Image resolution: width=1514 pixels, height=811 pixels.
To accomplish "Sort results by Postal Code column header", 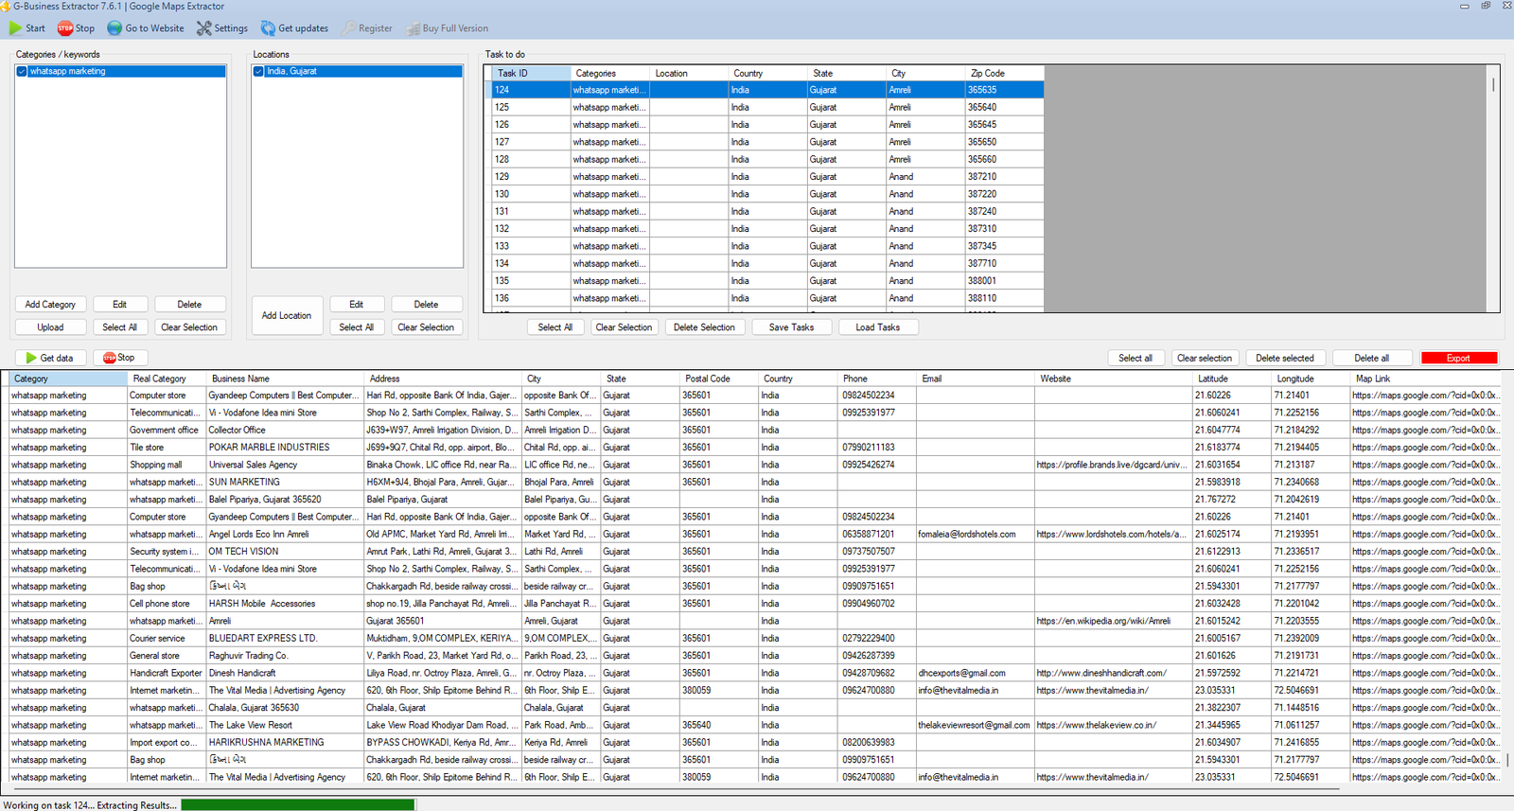I will pyautogui.click(x=708, y=379).
